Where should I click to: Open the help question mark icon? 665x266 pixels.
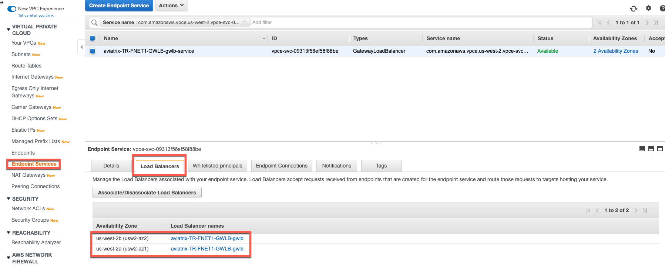tap(662, 8)
